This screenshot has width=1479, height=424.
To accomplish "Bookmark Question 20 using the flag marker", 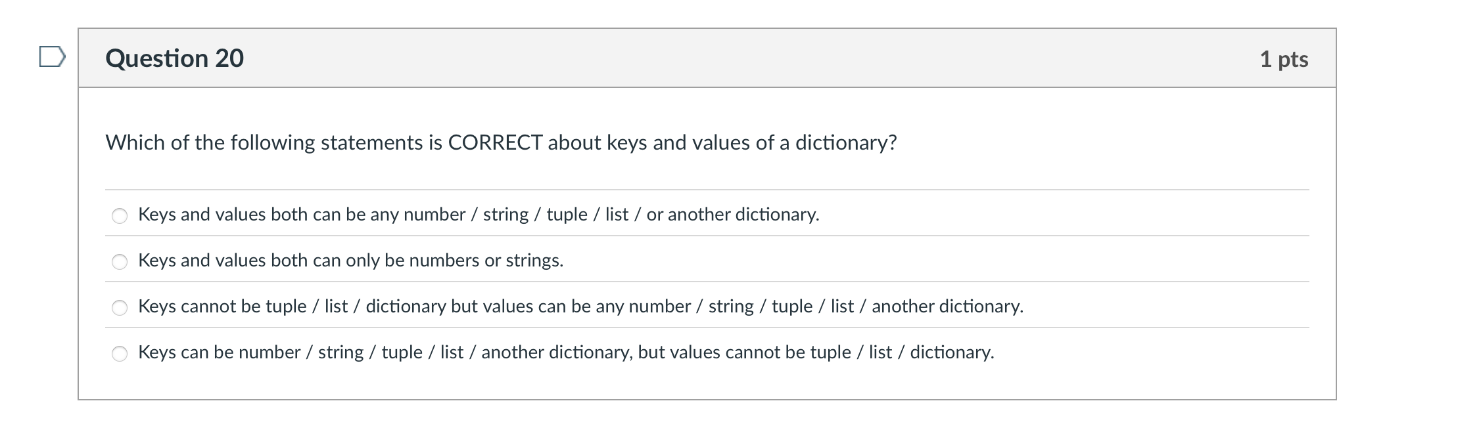I will click(x=51, y=58).
